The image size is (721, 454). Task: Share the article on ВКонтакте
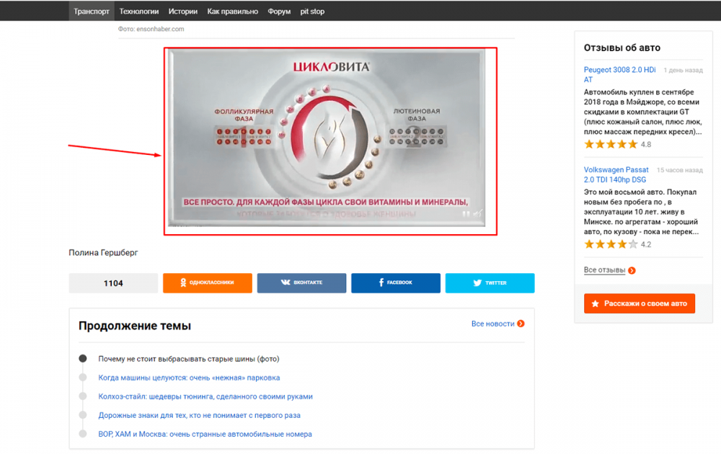301,283
